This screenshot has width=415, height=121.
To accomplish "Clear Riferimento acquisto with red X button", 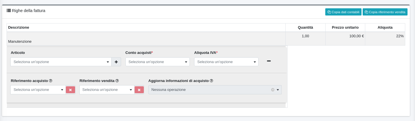I will [x=70, y=90].
